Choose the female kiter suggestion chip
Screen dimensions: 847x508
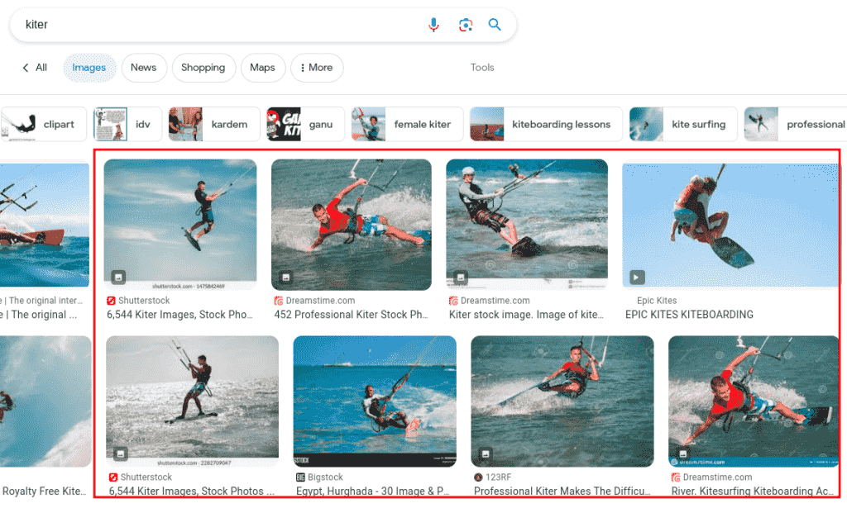pos(407,124)
